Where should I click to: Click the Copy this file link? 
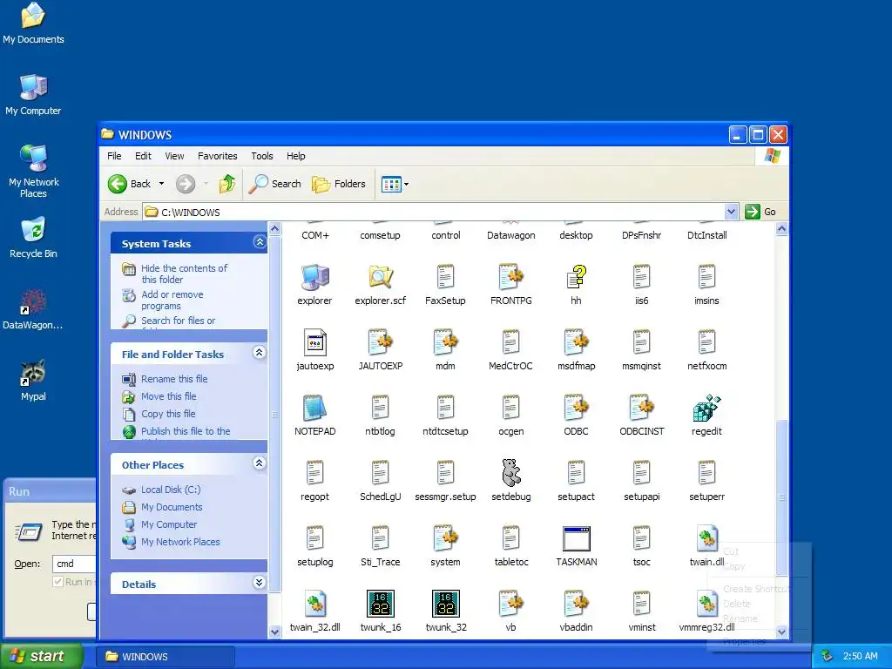click(x=168, y=414)
